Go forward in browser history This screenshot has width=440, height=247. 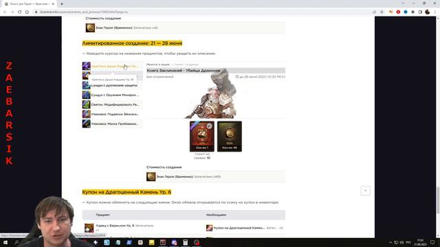pyautogui.click(x=12, y=12)
